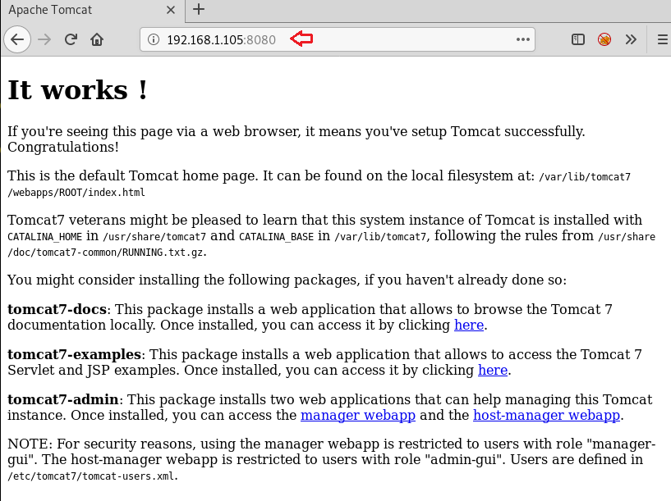Click the CATALINA_BASE text
This screenshot has height=501, width=671.
tap(277, 237)
